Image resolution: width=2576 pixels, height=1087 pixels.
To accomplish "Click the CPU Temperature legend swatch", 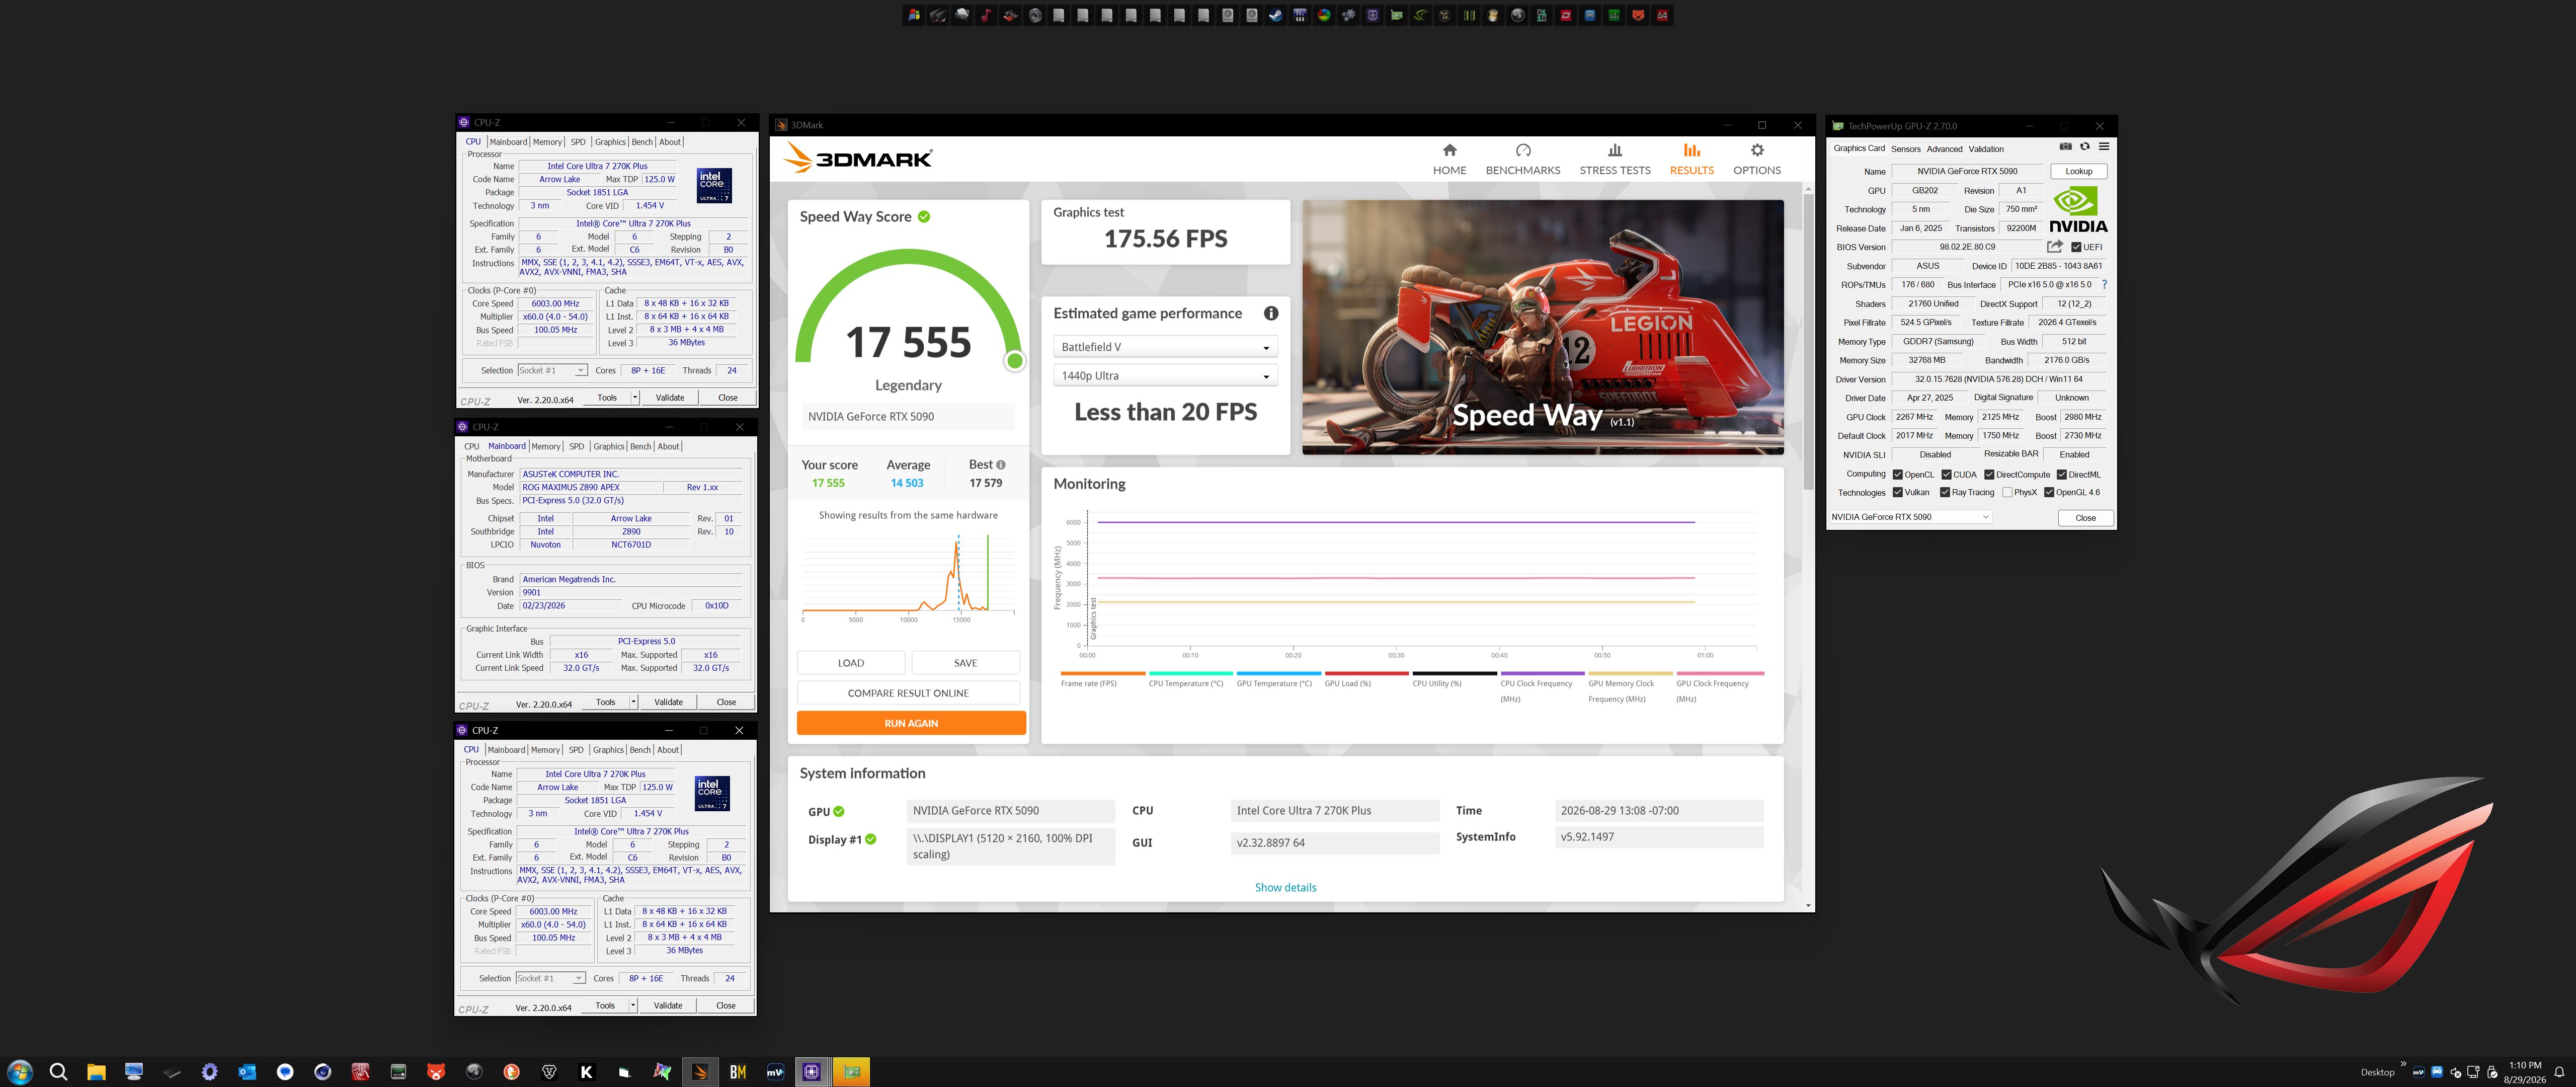I will pos(1190,673).
